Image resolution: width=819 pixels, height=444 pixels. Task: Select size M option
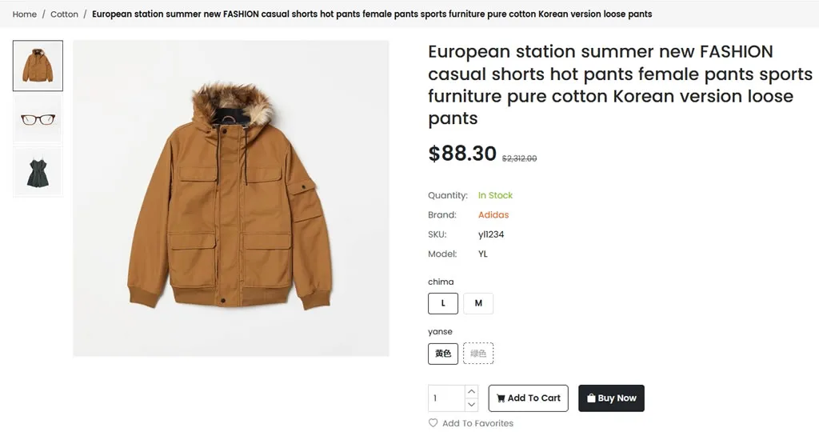click(478, 303)
